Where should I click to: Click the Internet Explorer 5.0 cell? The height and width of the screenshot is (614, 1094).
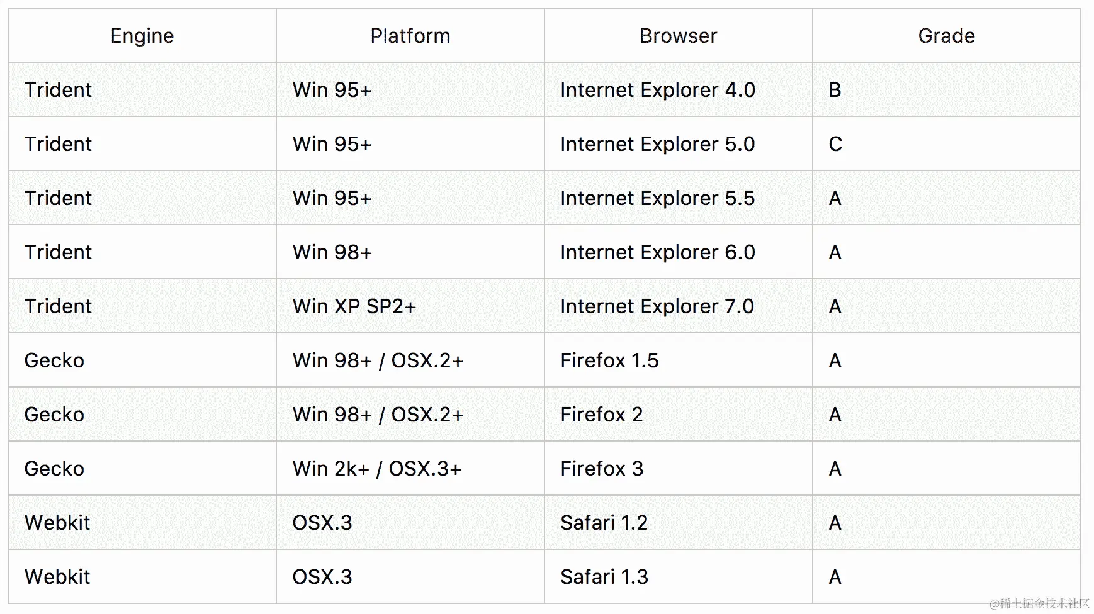pos(658,144)
